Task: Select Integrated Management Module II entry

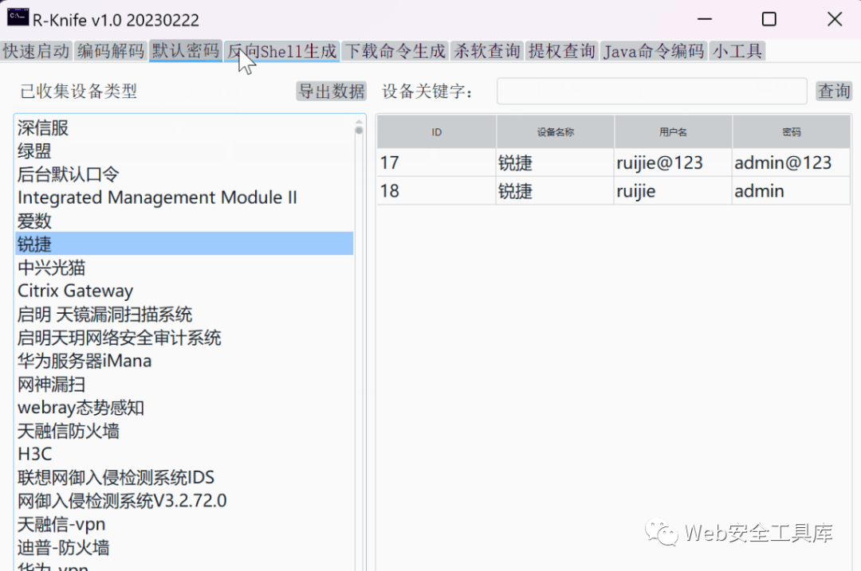Action: pos(184,198)
